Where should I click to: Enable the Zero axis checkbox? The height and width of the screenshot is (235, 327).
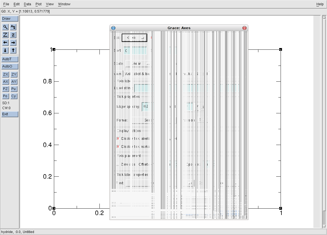[118, 164]
